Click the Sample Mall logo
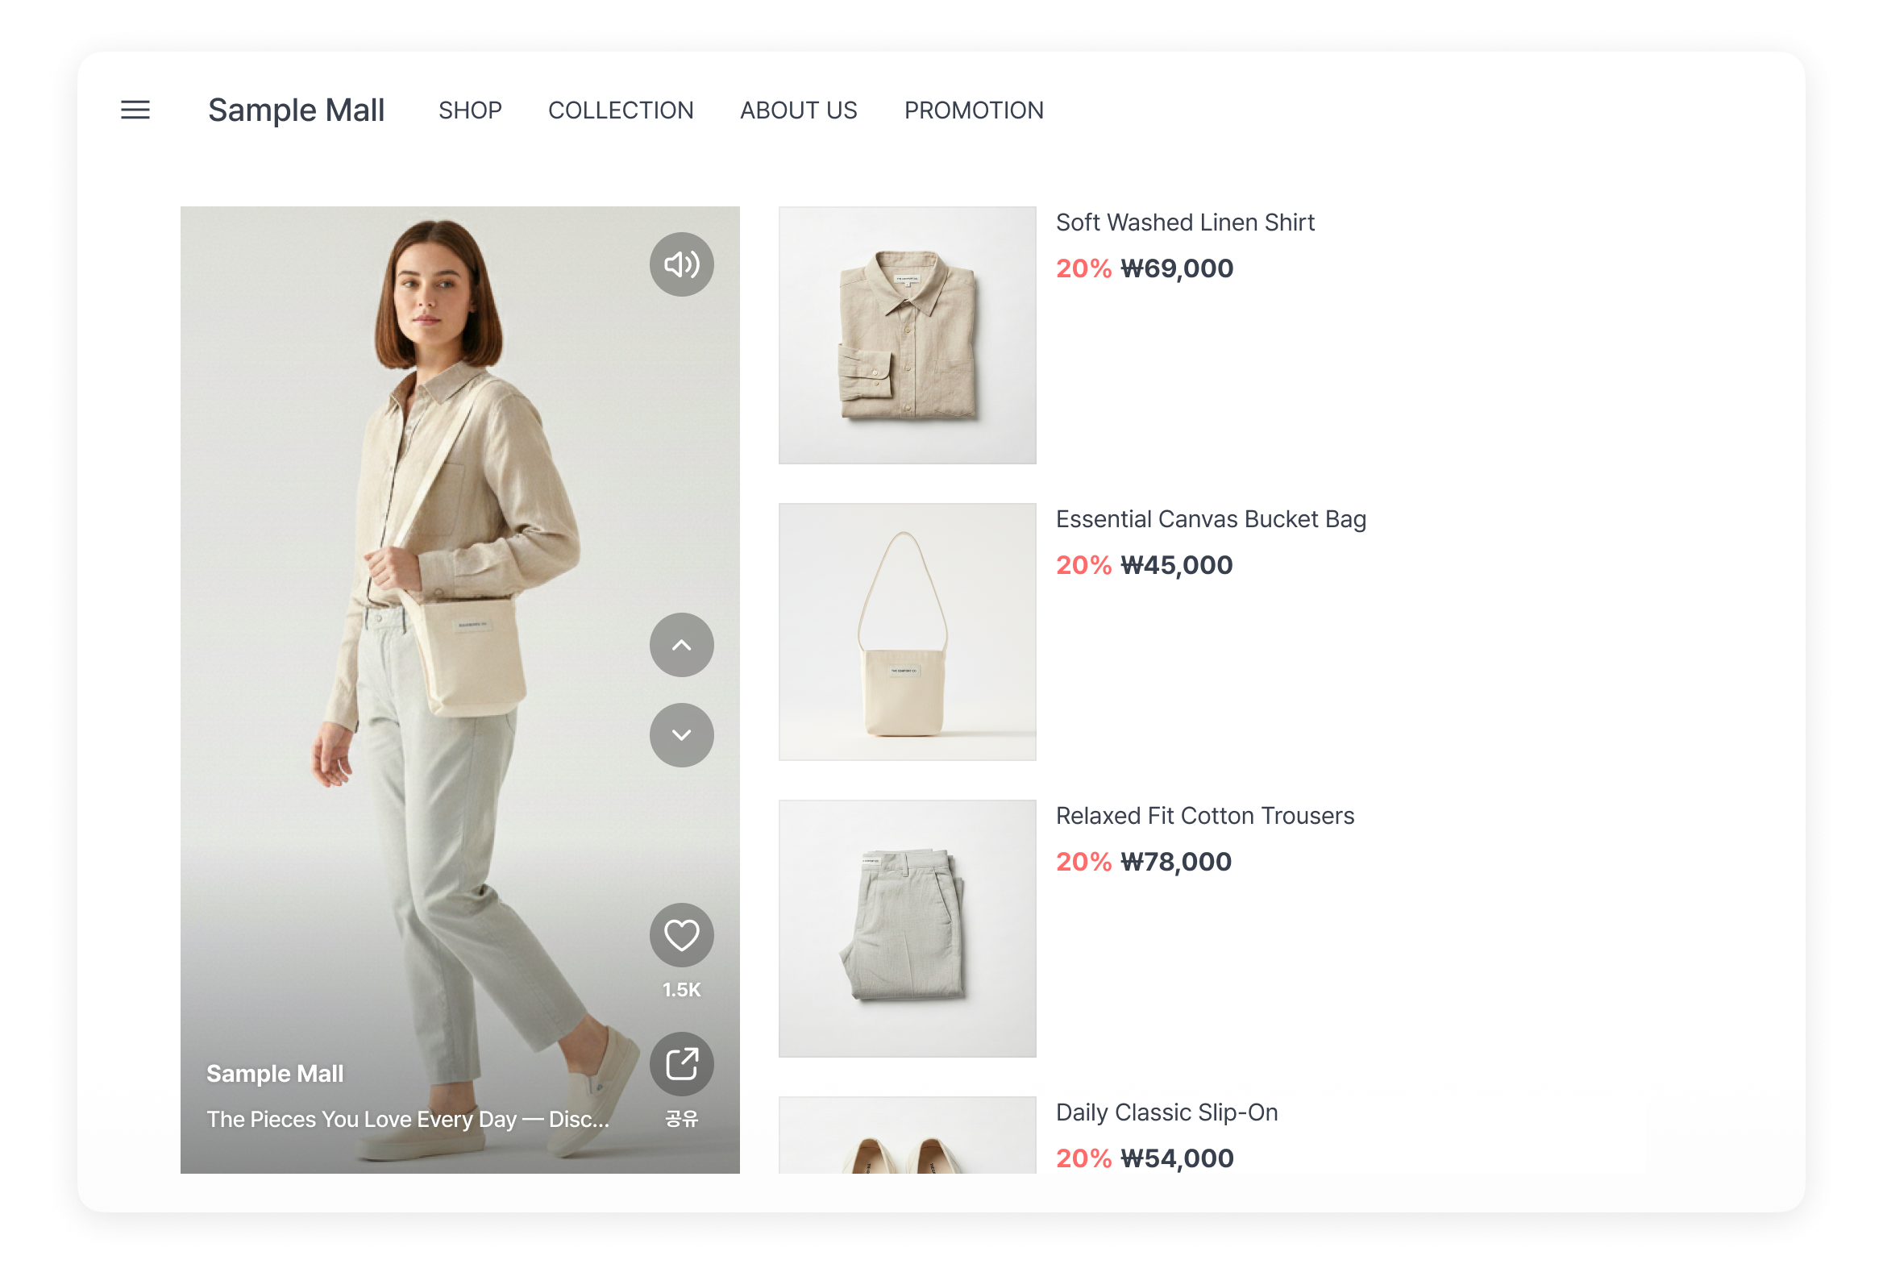 297,110
